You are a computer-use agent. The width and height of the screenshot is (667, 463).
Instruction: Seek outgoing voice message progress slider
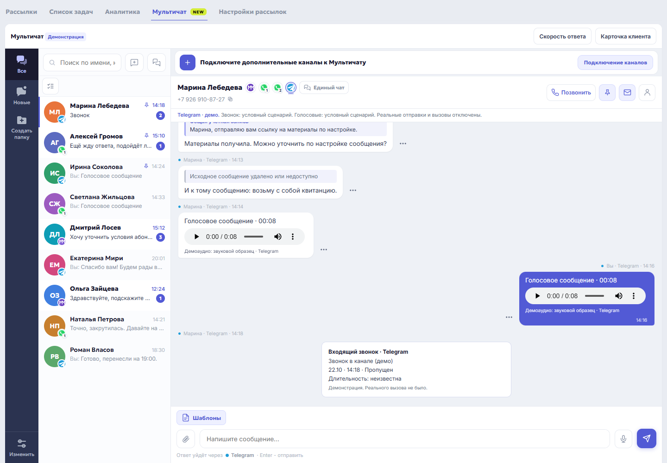pos(594,296)
